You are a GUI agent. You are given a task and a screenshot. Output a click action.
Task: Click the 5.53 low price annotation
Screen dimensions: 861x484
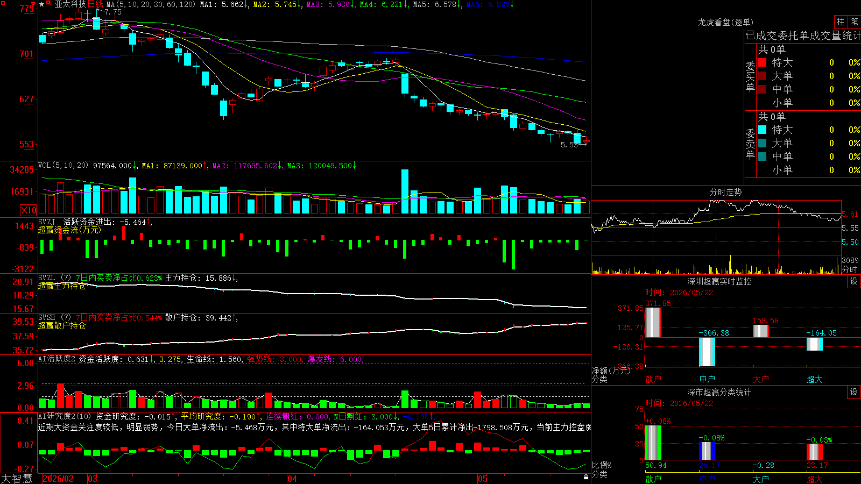(x=569, y=145)
